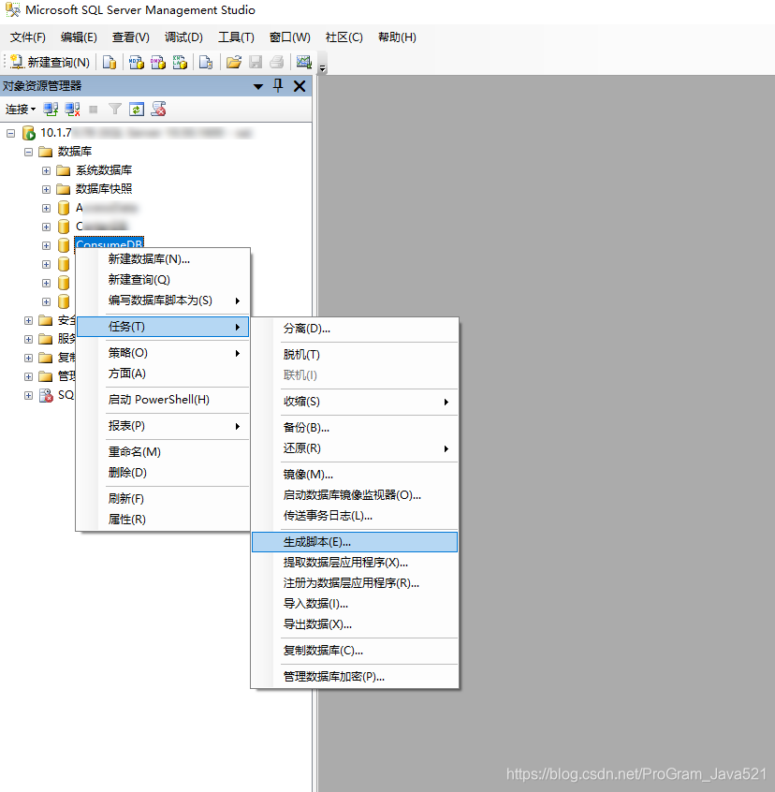Open the 策略(O) submenu
The width and height of the screenshot is (775, 792).
pyautogui.click(x=163, y=353)
